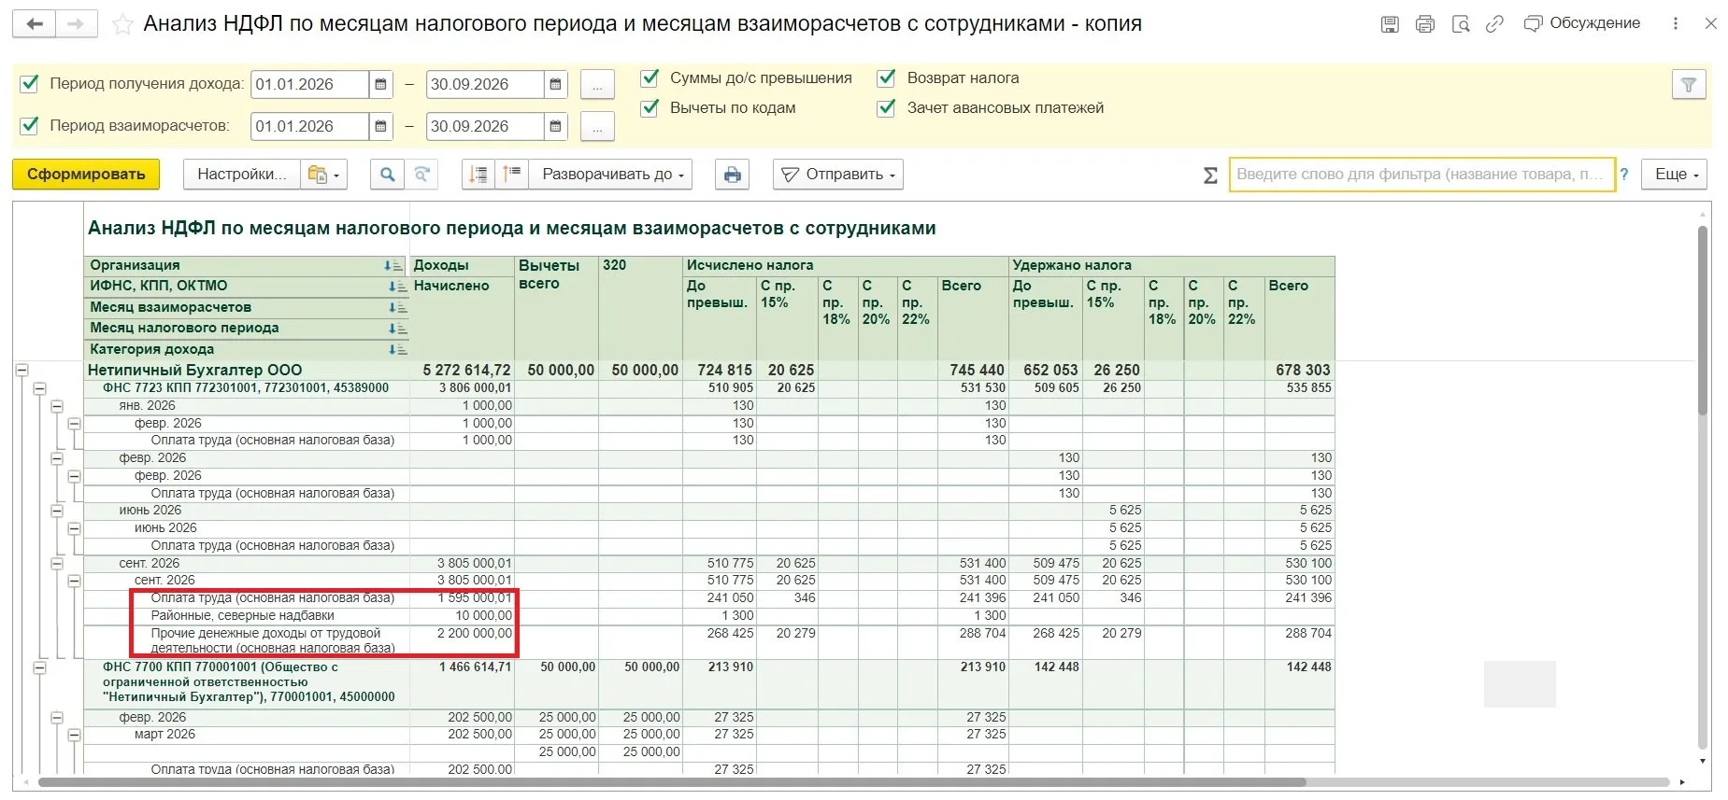The image size is (1728, 800).
Task: Click the magnifier search icon in toolbar
Action: coord(387,175)
